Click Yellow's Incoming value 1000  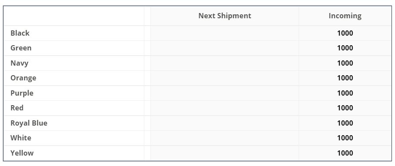(345, 153)
